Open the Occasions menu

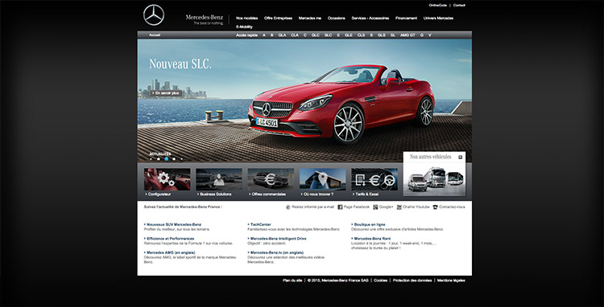[x=337, y=18]
